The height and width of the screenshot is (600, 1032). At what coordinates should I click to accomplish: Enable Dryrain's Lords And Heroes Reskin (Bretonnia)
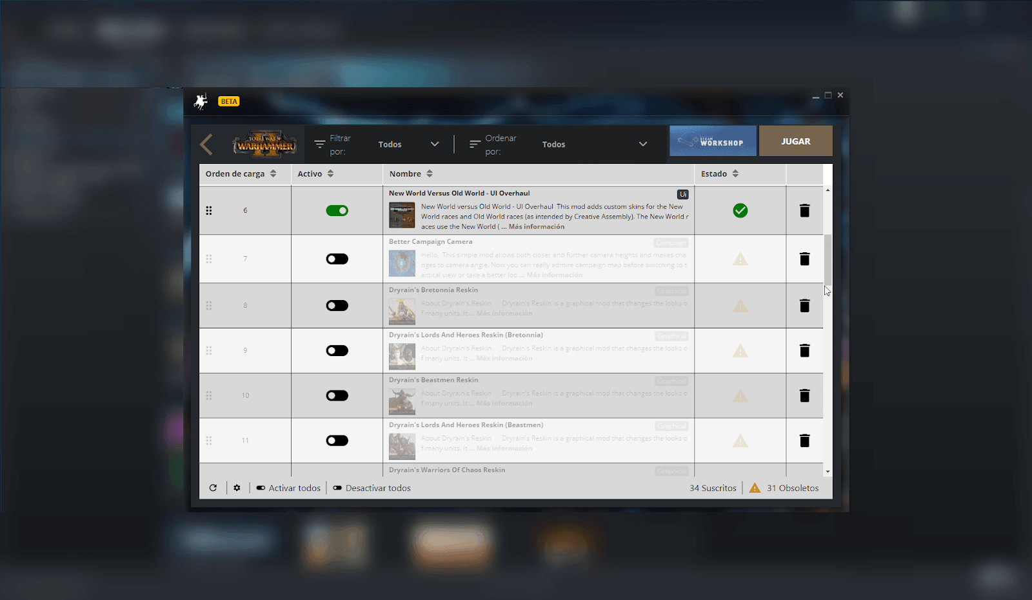coord(337,350)
